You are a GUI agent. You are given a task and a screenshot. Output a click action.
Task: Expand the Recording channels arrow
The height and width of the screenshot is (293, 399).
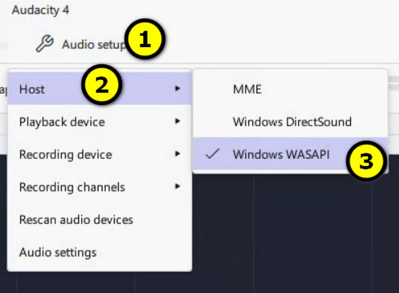pos(178,187)
